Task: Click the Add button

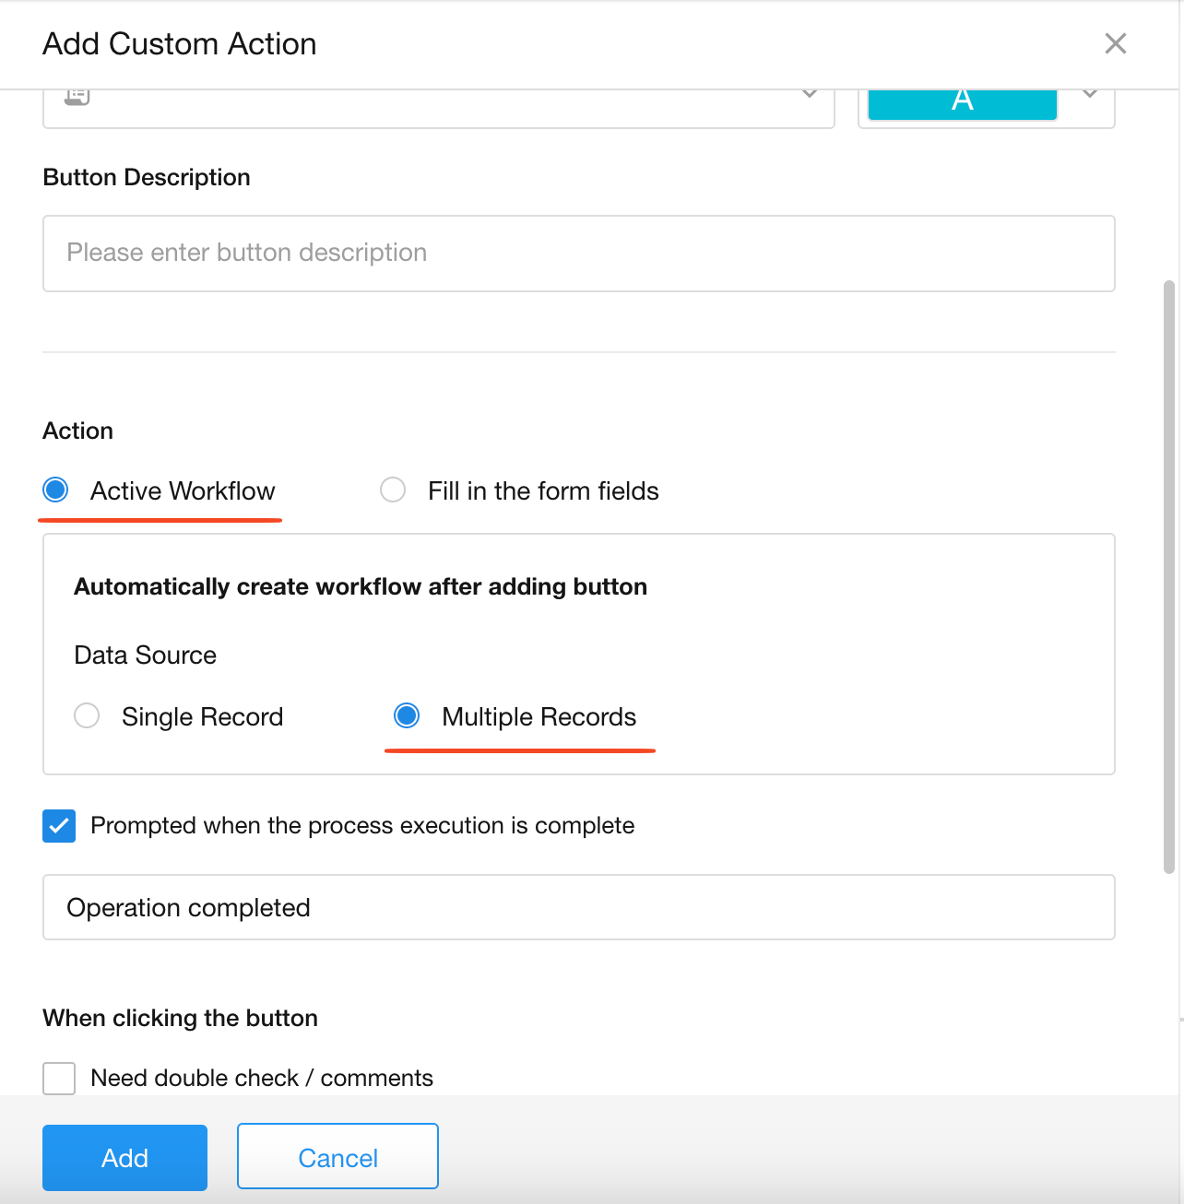Action: coord(124,1157)
